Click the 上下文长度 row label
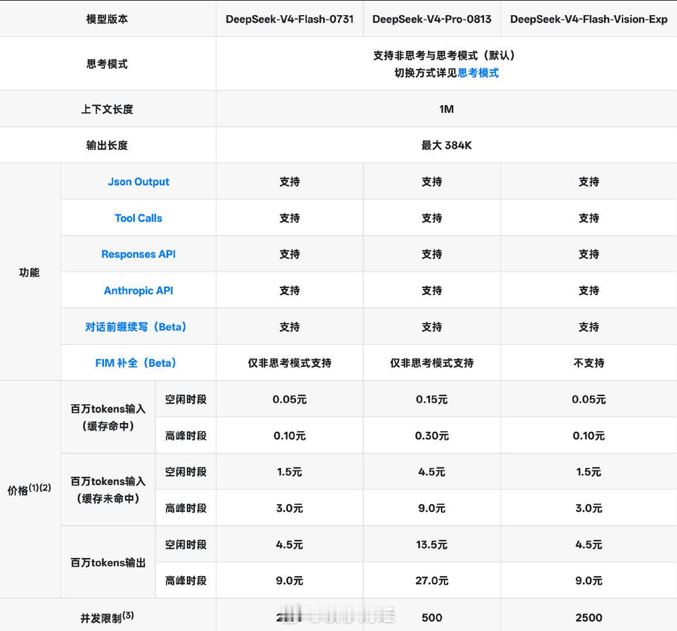This screenshot has height=631, width=677. coord(107,109)
